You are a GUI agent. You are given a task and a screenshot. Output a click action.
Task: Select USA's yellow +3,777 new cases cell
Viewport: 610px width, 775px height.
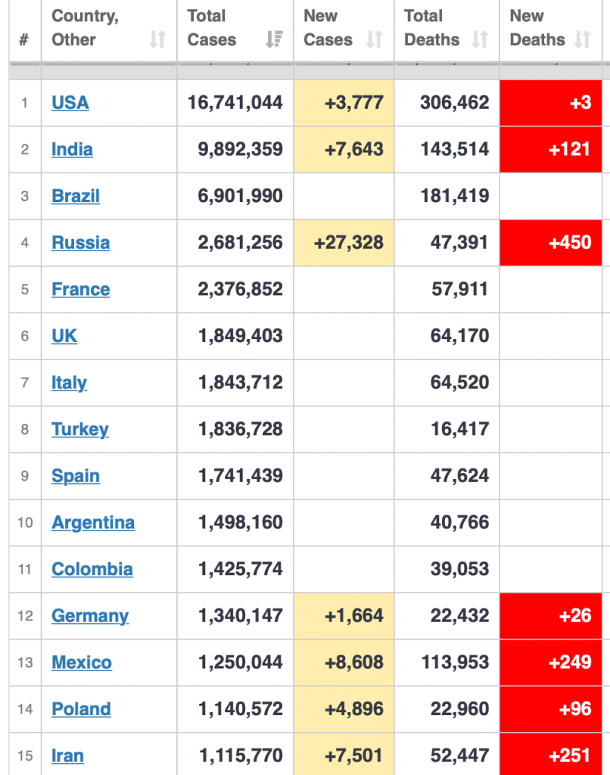point(344,103)
